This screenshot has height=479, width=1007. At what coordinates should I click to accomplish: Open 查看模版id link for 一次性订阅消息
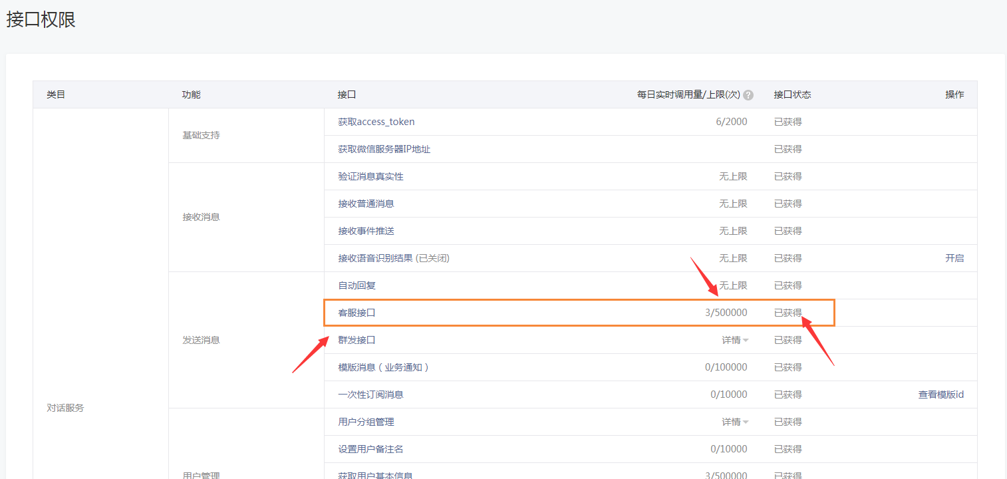click(941, 395)
